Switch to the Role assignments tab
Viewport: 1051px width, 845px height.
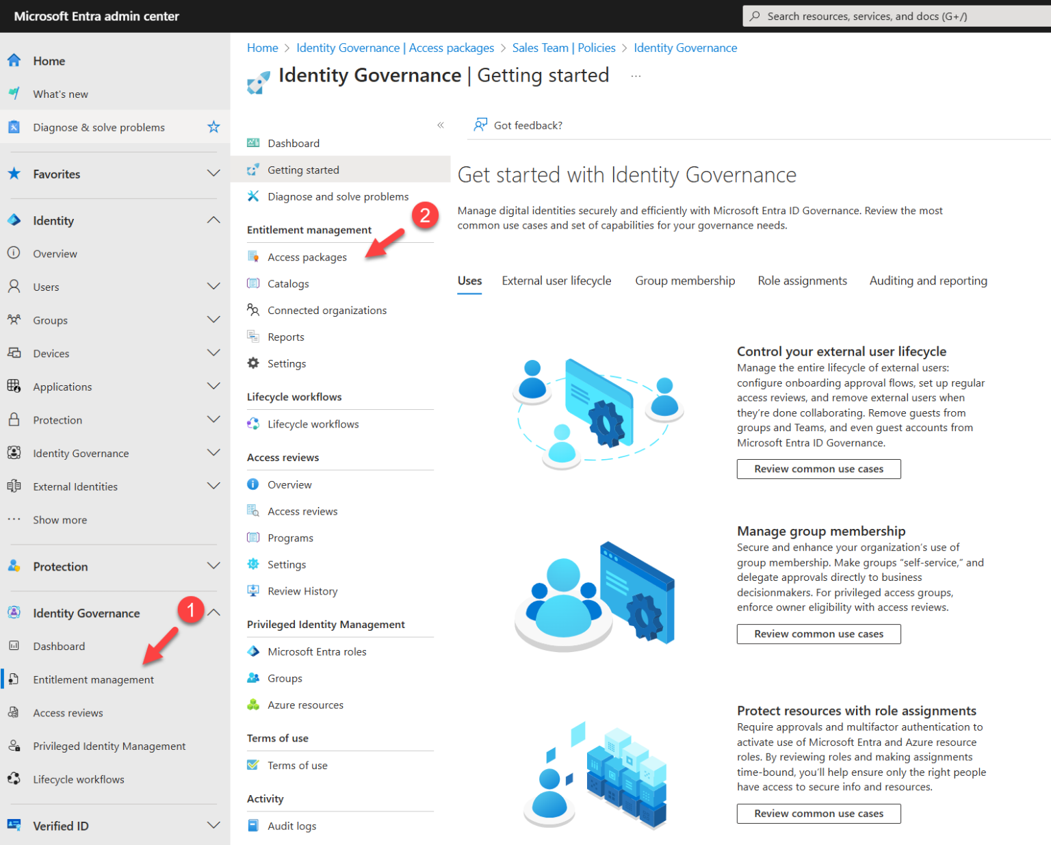click(802, 281)
